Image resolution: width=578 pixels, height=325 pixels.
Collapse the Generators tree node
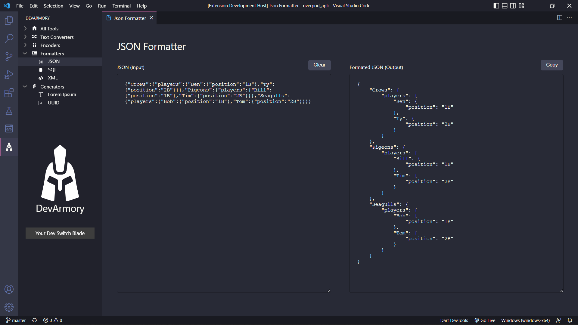point(25,86)
